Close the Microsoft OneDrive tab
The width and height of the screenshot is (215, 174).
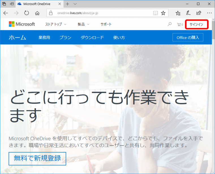point(60,4)
